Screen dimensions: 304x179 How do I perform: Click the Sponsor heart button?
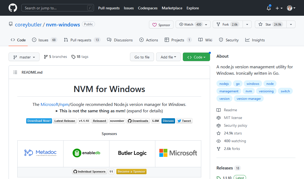(161, 25)
